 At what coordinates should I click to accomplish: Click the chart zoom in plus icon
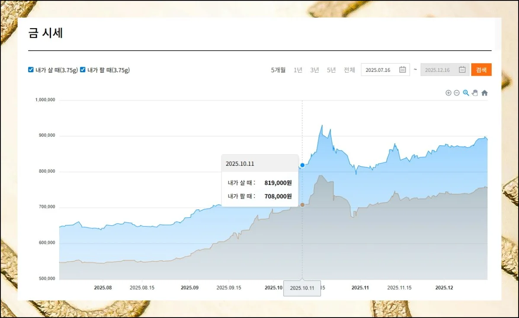[x=449, y=93]
